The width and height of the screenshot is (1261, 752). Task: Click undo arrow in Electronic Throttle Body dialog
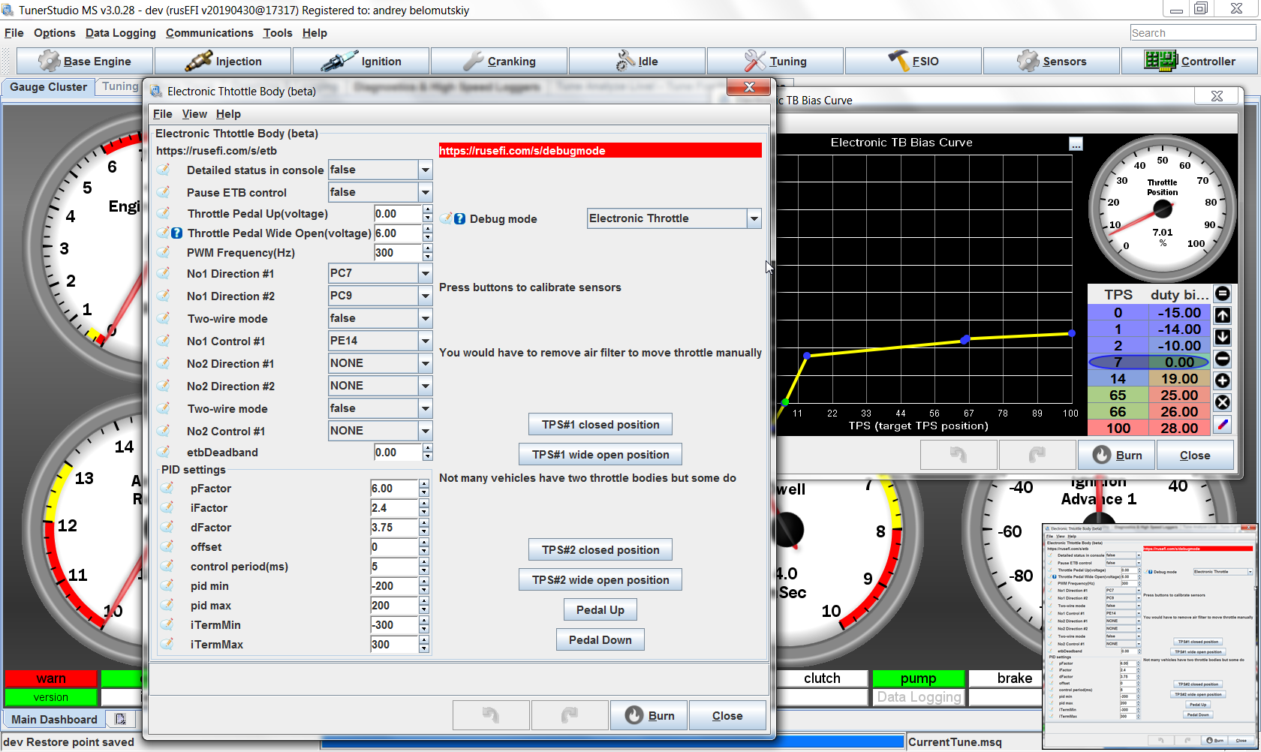pyautogui.click(x=491, y=715)
